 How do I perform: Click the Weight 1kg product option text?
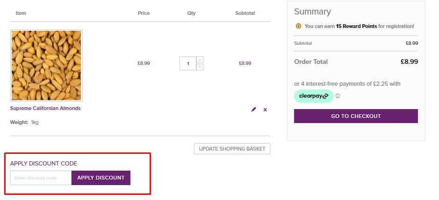24,122
